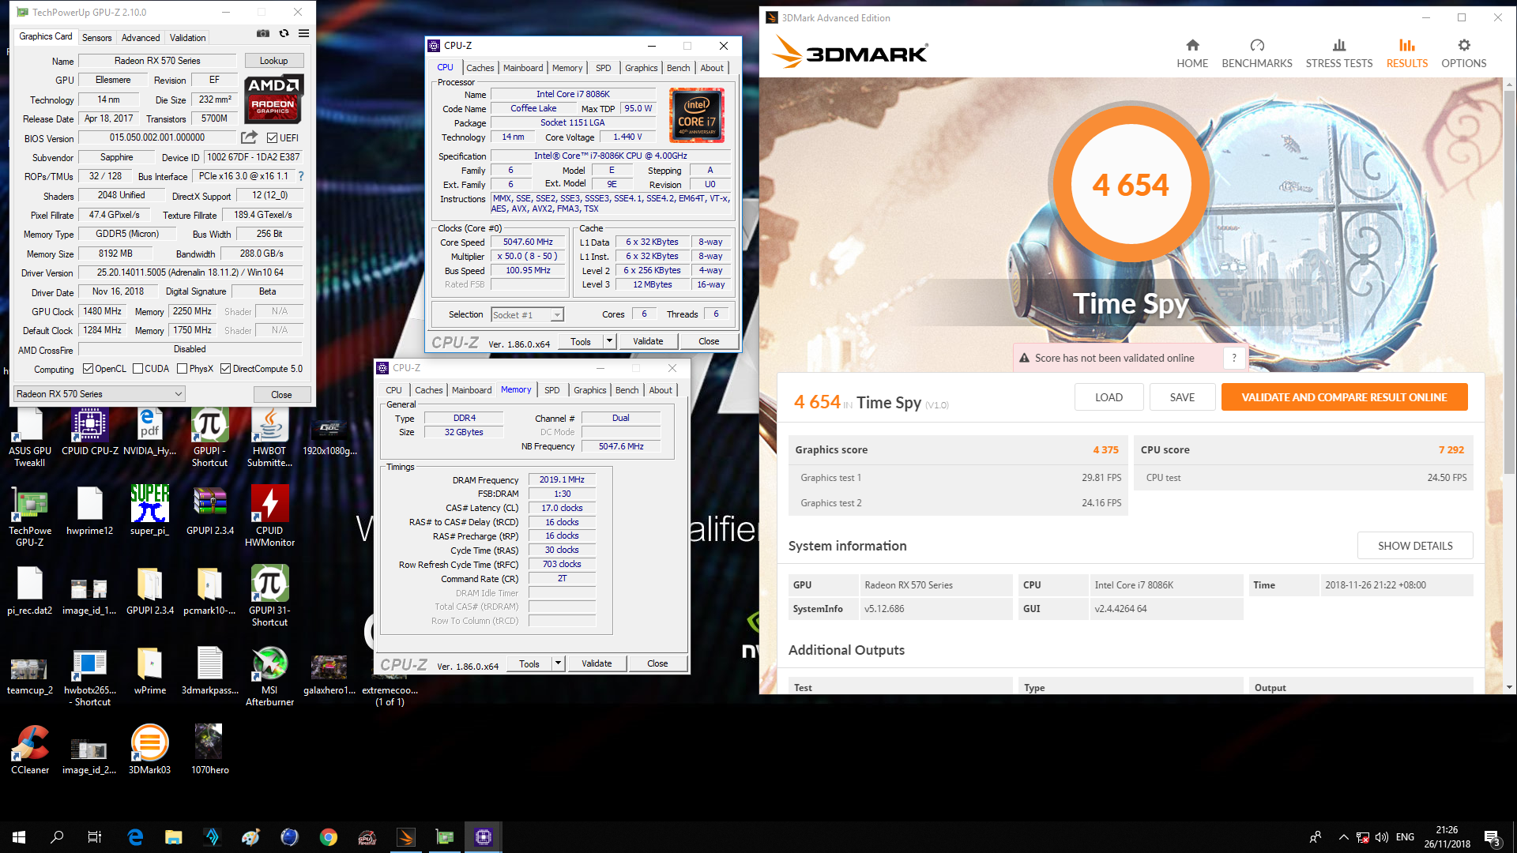Toggle the CUDA checkbox
The width and height of the screenshot is (1517, 853).
138,369
